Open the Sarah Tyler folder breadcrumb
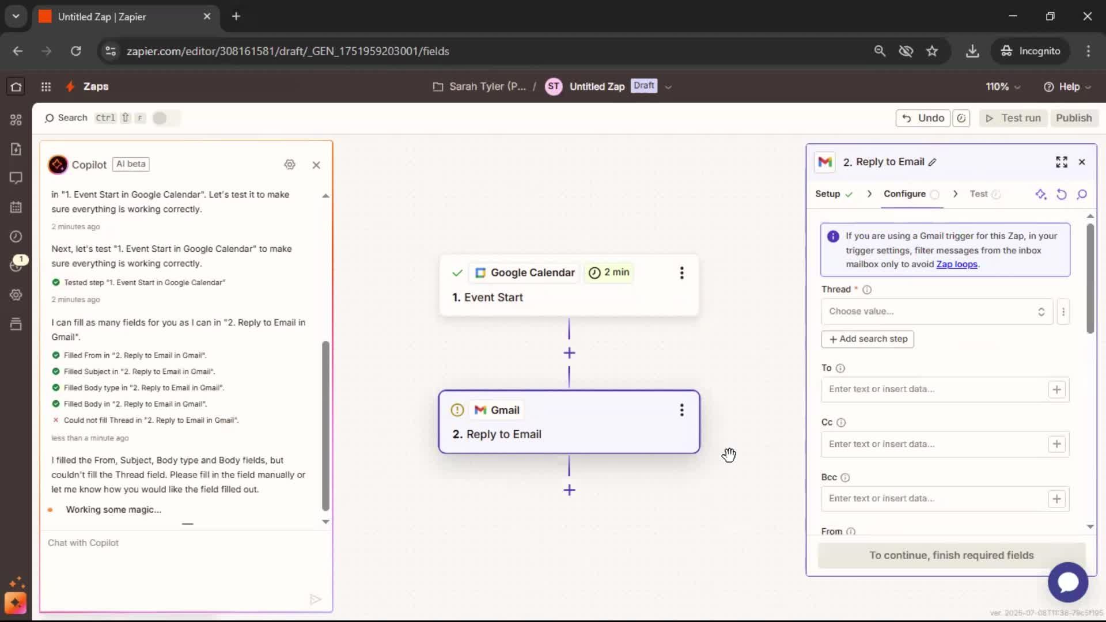 479,86
